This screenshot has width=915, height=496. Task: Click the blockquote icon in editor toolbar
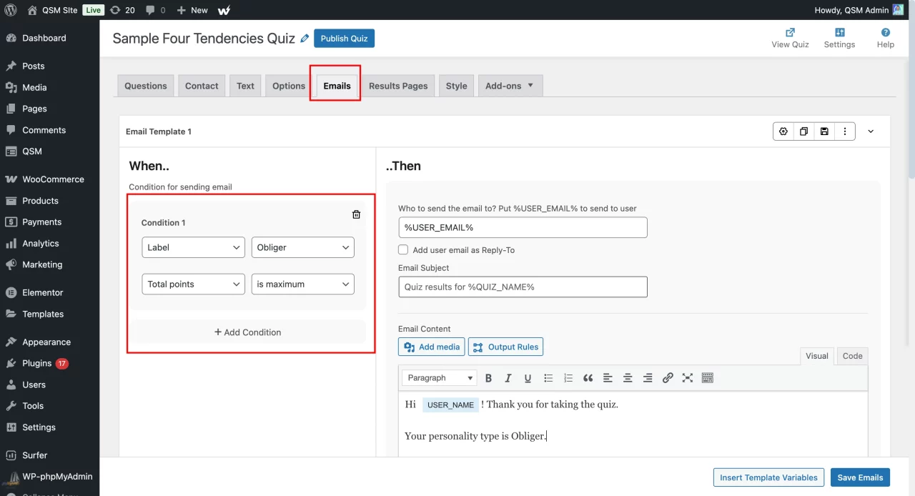[588, 377]
